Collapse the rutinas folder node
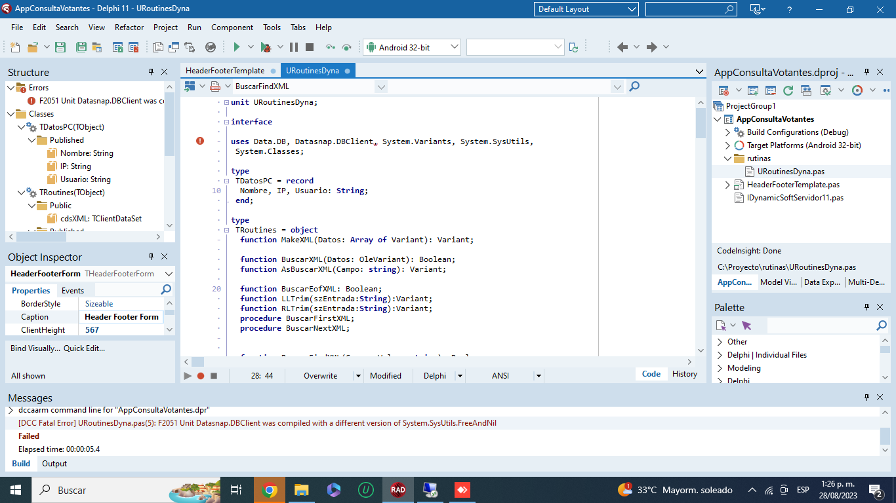Image resolution: width=896 pixels, height=503 pixels. pos(727,158)
